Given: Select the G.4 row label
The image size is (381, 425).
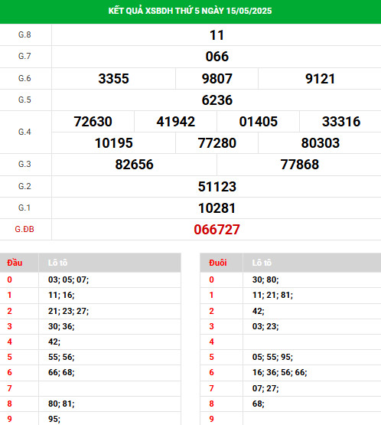Looking at the screenshot, I should [24, 132].
